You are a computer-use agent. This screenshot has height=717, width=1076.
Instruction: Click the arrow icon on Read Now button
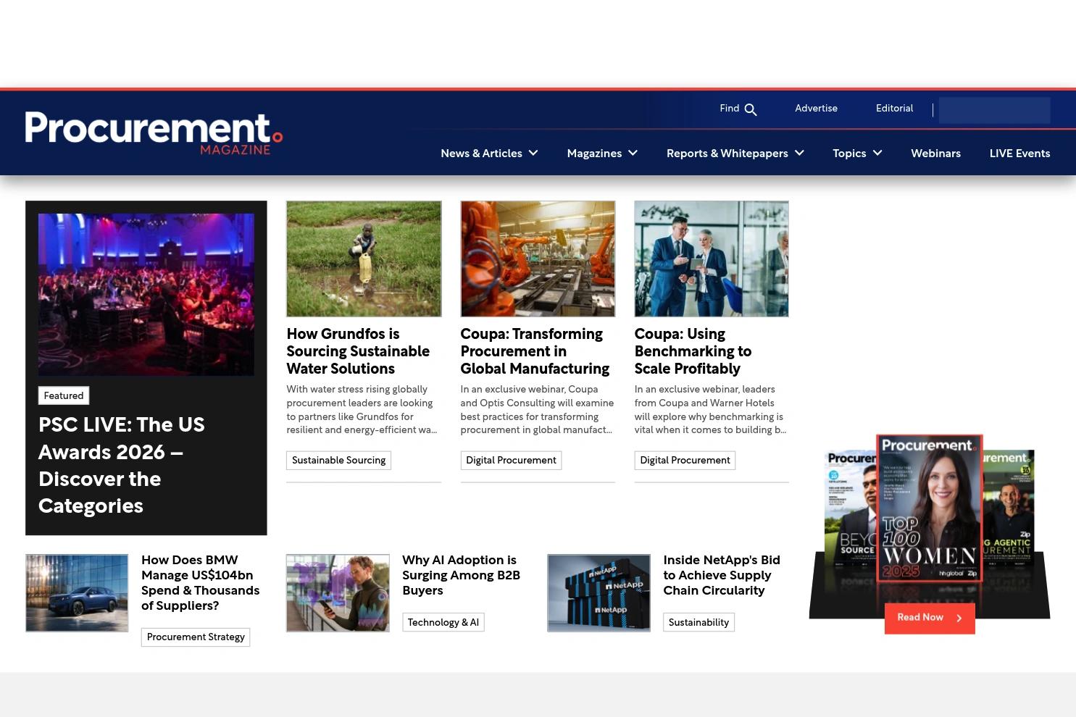pos(959,618)
